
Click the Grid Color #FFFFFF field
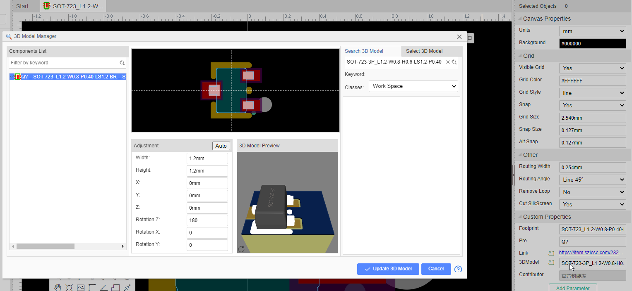[592, 80]
